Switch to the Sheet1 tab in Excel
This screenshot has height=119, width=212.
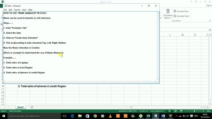[21, 107]
